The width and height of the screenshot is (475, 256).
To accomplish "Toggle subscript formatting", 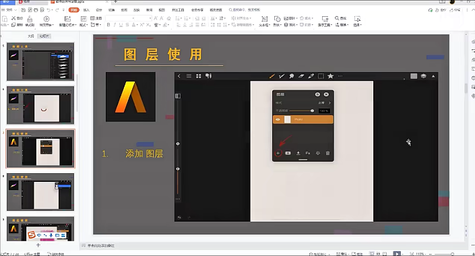I will pos(148,25).
